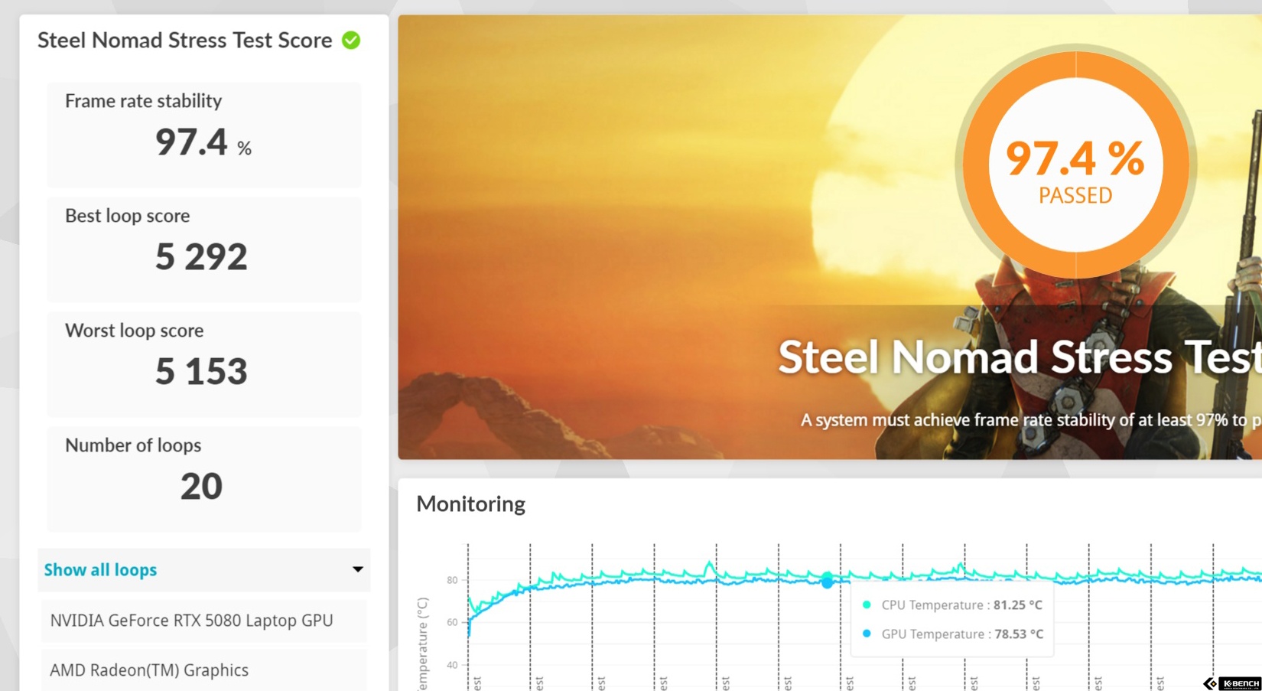
Task: Click the Steel Nomad Stress Test banner title
Action: coord(1017,358)
